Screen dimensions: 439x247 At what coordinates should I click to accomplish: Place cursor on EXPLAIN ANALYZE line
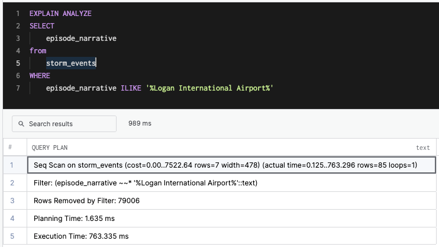60,14
